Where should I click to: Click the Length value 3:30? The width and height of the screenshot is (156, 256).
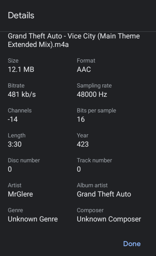[14, 144]
